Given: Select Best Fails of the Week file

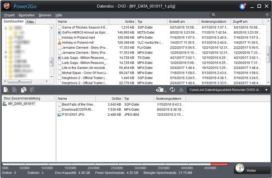Looking at the screenshot, I should pyautogui.click(x=78, y=104).
